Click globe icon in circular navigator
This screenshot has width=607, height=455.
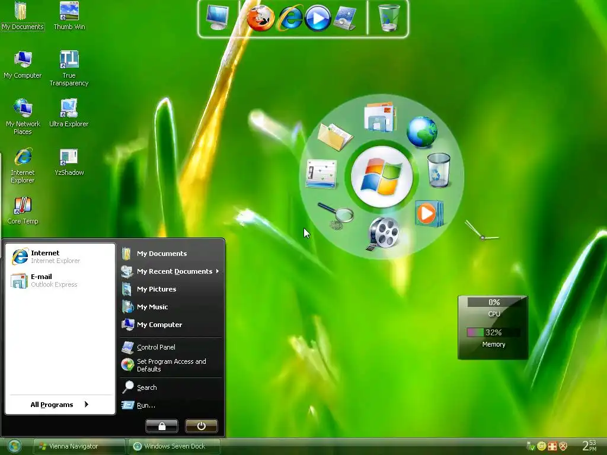click(422, 132)
